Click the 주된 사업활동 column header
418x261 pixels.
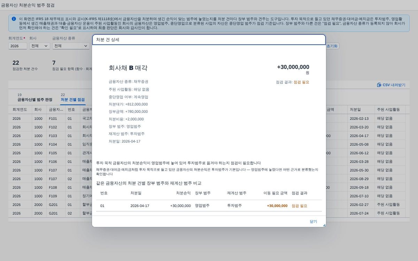pyautogui.click(x=389, y=109)
